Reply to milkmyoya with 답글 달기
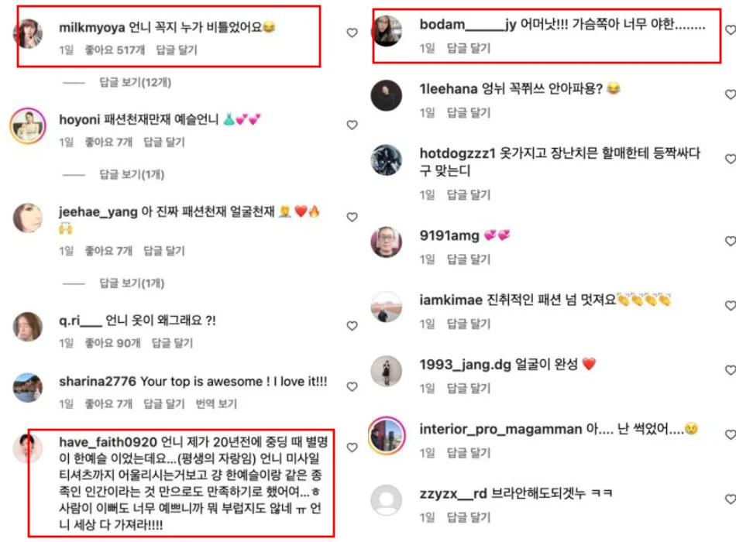 [x=177, y=50]
